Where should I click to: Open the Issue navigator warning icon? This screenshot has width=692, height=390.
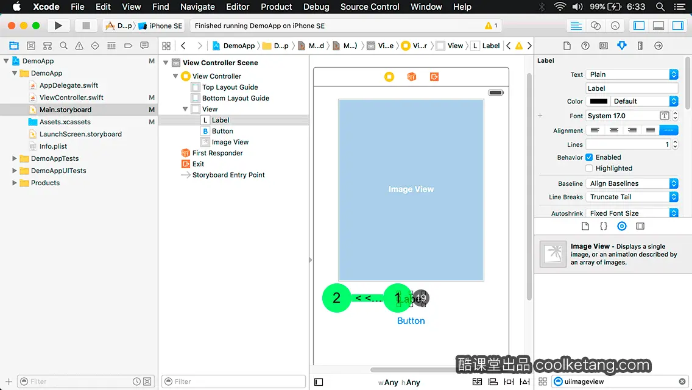tap(79, 46)
